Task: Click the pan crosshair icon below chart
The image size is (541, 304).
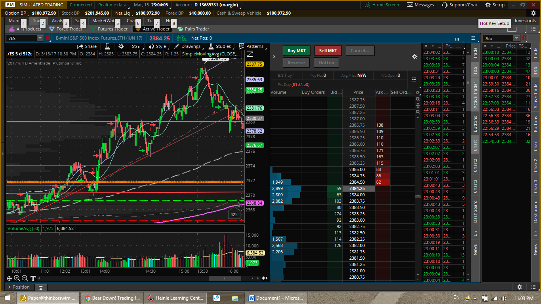Action: pos(9,278)
